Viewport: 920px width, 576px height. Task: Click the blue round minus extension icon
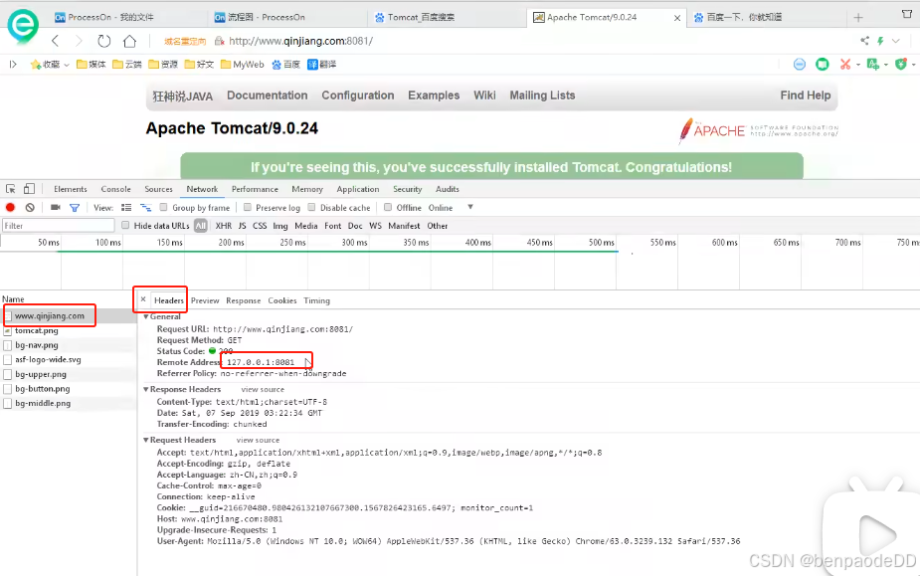(799, 64)
